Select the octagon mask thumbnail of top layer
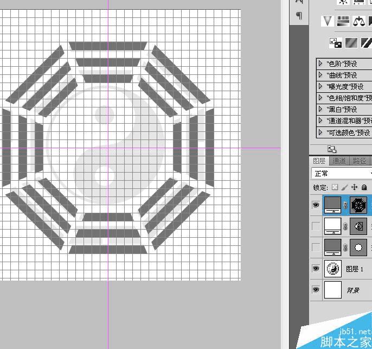 (x=358, y=205)
